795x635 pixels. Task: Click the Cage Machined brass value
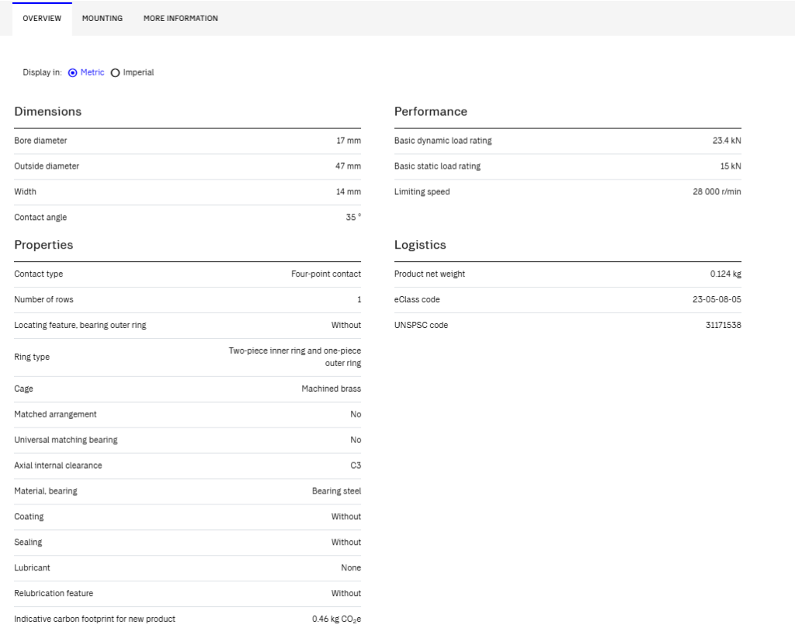331,389
